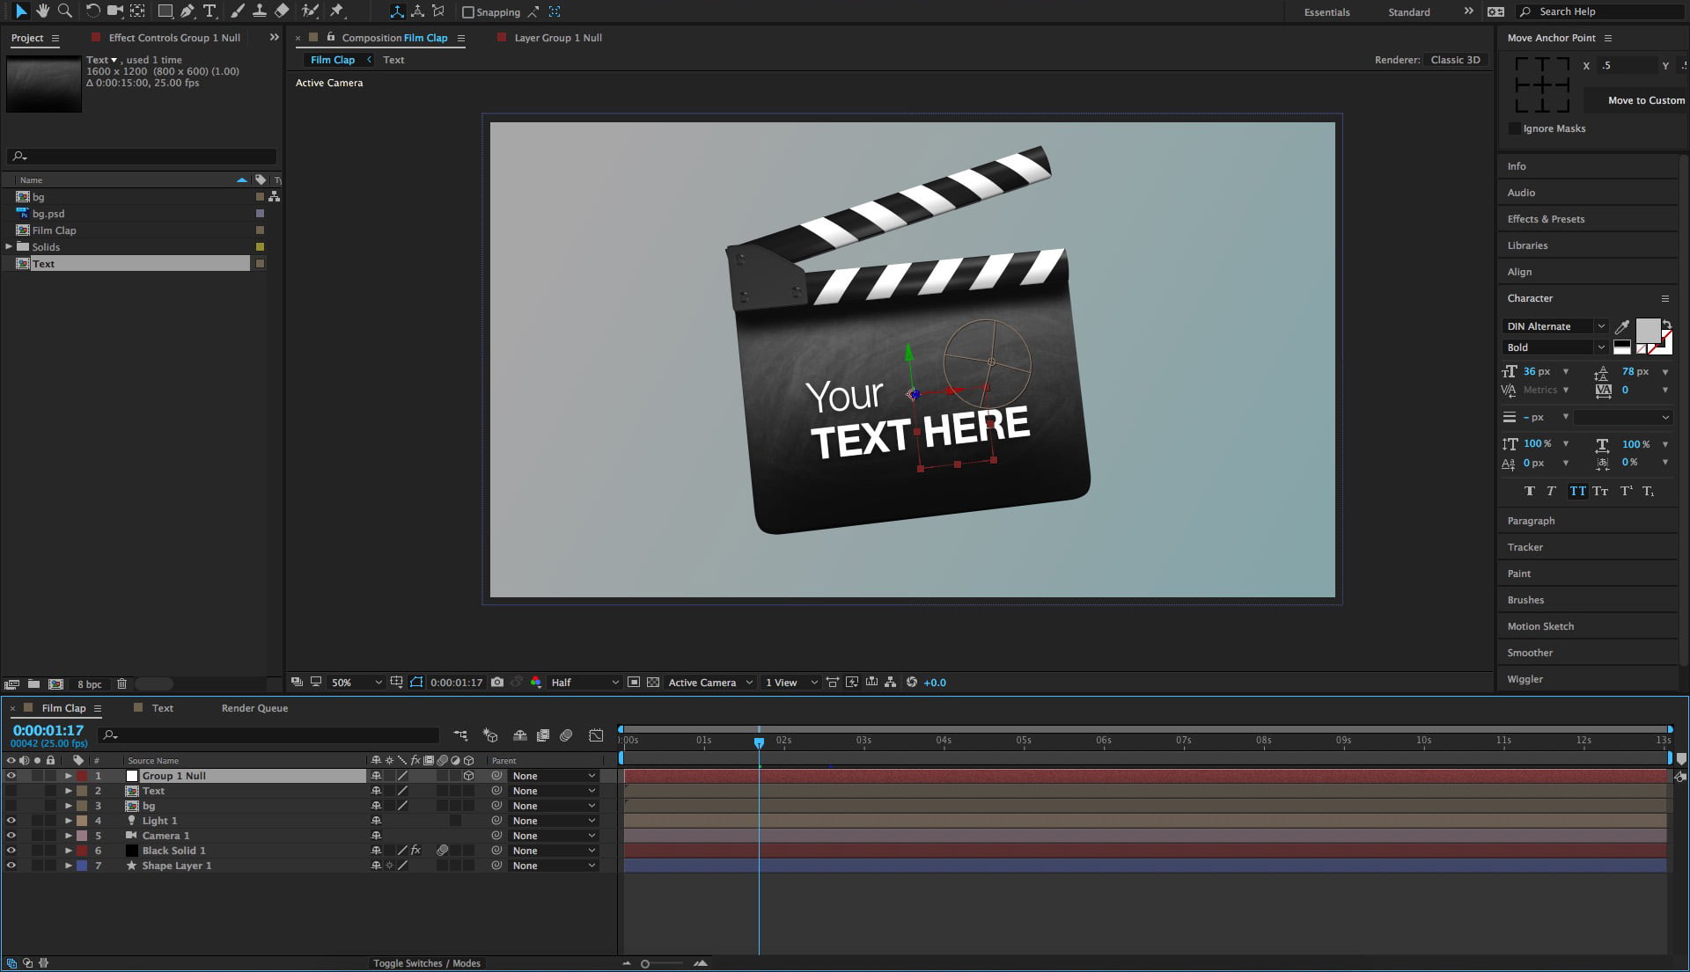Hide the Black Solid 1 layer

click(11, 851)
